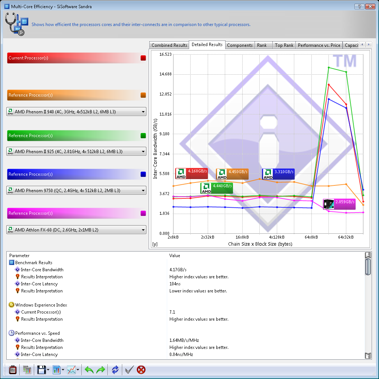Click the Value column header
Image resolution: width=379 pixels, height=379 pixels.
coord(175,256)
